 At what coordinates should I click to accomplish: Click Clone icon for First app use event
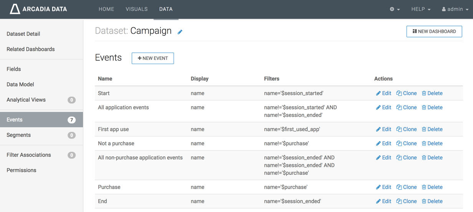399,129
